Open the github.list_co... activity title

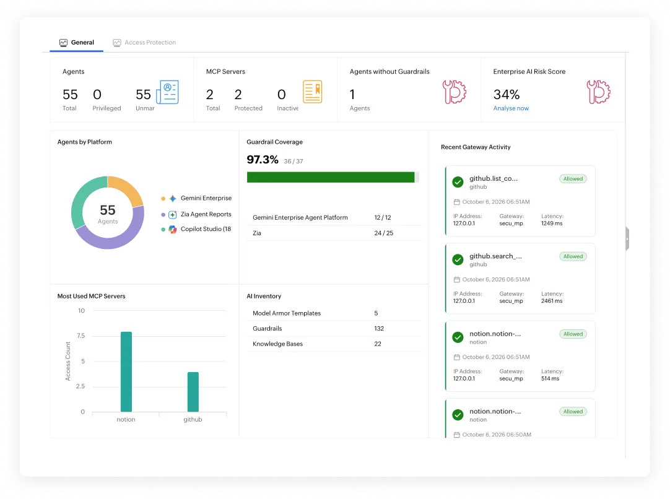point(494,178)
